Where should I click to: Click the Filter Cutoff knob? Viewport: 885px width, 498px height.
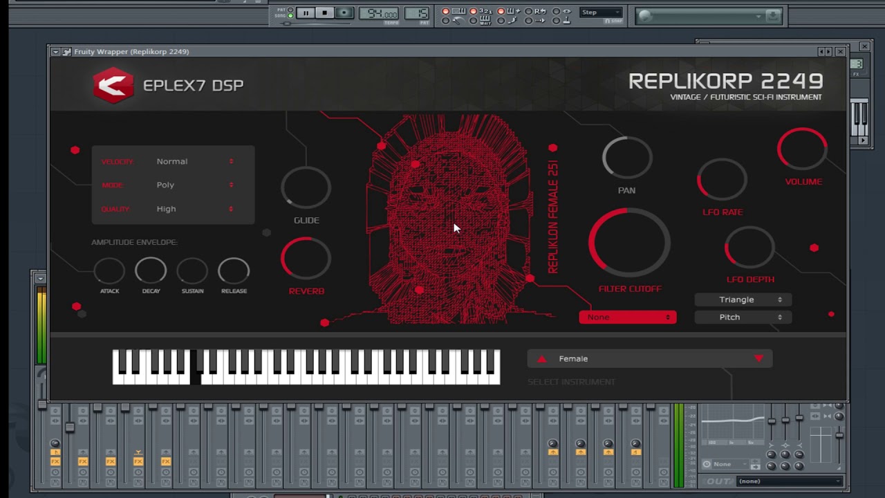point(629,243)
